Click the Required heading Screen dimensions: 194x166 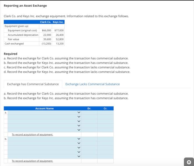tap(11, 54)
